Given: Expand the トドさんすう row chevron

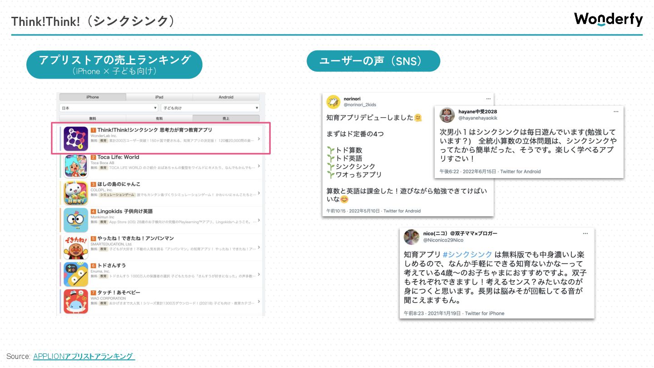Looking at the screenshot, I should (x=259, y=274).
